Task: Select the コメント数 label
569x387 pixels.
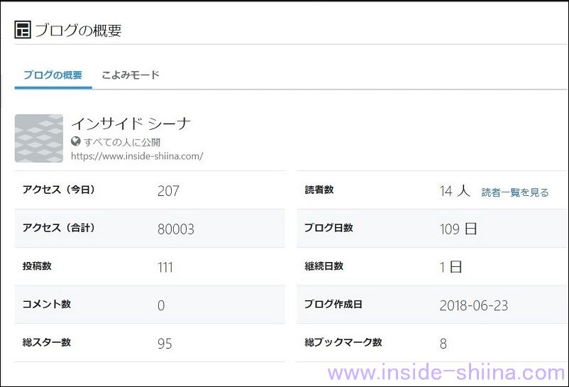Action: coord(46,304)
